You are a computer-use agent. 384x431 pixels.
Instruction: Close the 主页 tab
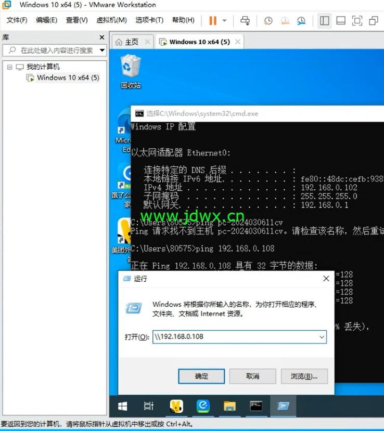pyautogui.click(x=147, y=42)
